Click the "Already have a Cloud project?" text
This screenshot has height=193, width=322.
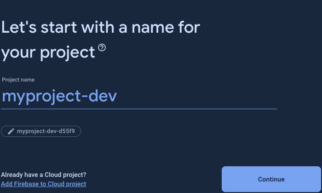pyautogui.click(x=44, y=175)
